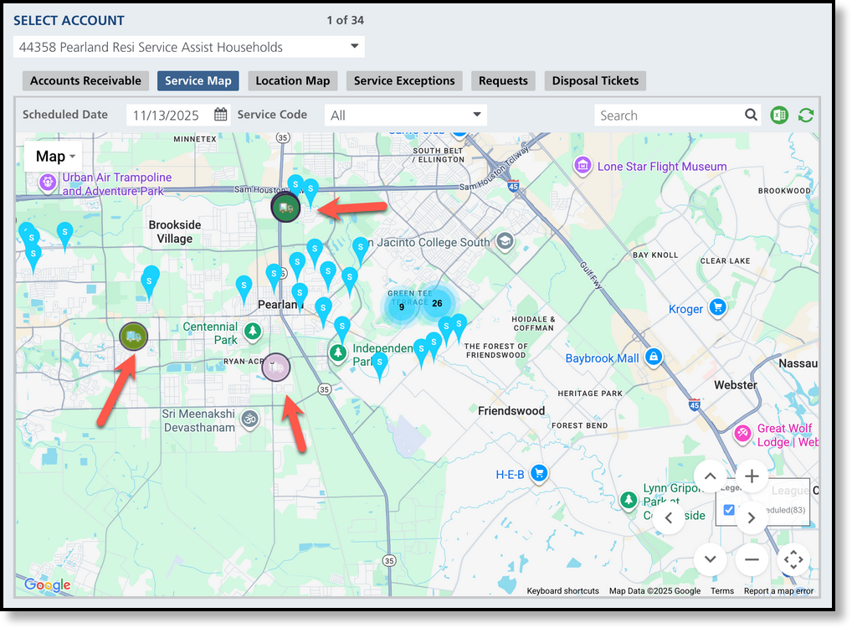Toggle the Scheduled legend checkbox
This screenshot has height=628, width=852.
(729, 510)
